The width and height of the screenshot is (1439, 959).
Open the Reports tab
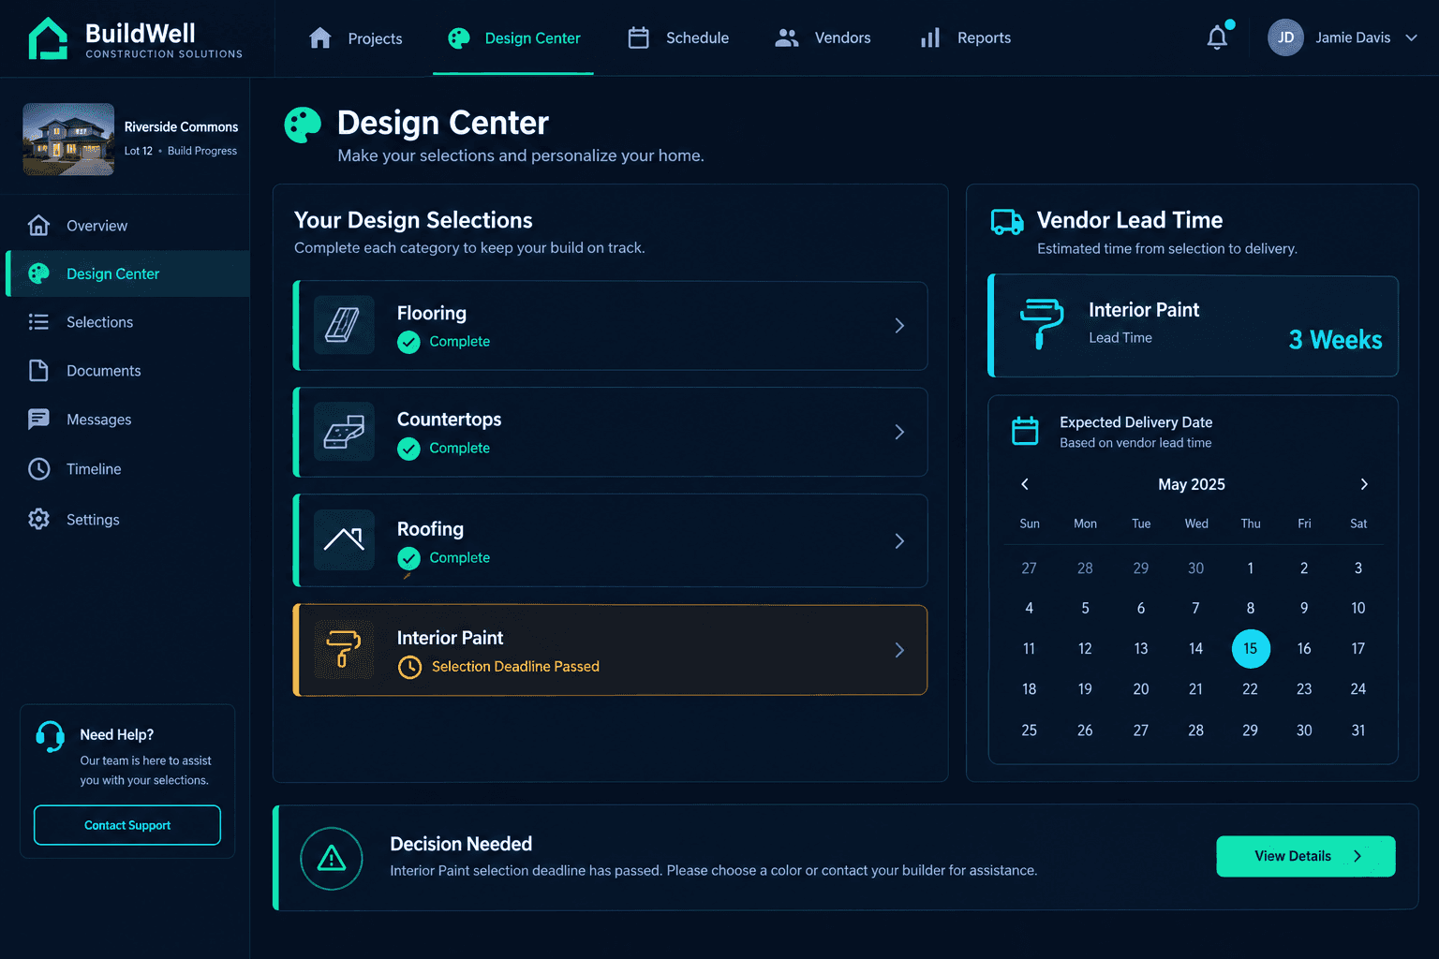click(x=965, y=38)
